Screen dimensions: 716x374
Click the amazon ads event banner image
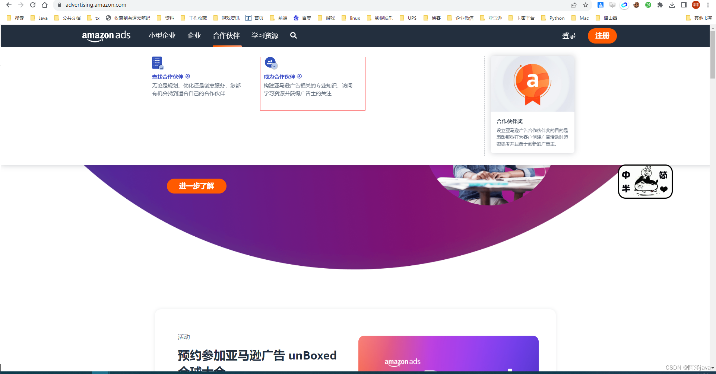448,354
